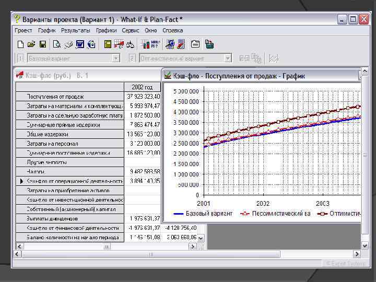Open the Результаты menu
Screen dimensions: 376x282
(x=76, y=30)
